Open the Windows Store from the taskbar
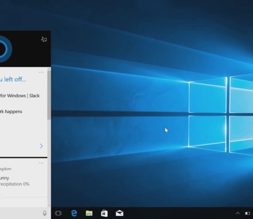 pos(104,213)
